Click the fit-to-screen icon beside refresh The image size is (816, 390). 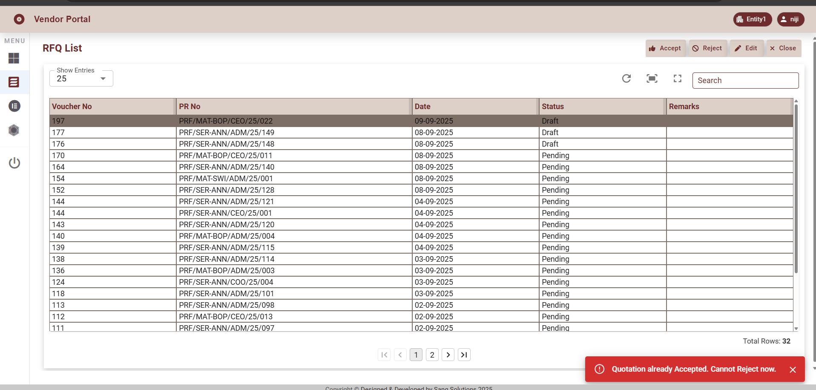(x=652, y=78)
